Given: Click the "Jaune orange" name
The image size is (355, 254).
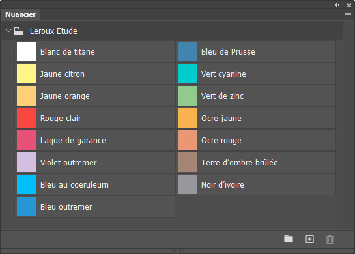Looking at the screenshot, I should click(65, 96).
